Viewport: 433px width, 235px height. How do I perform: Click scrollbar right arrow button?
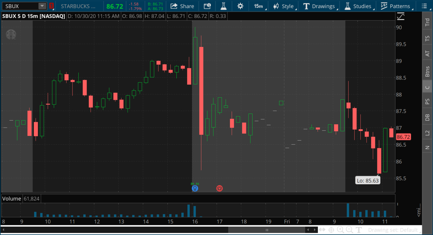click(314, 230)
